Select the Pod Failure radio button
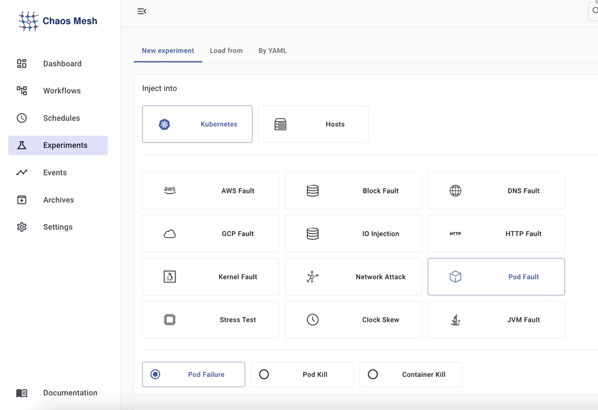Image resolution: width=598 pixels, height=410 pixels. point(155,375)
